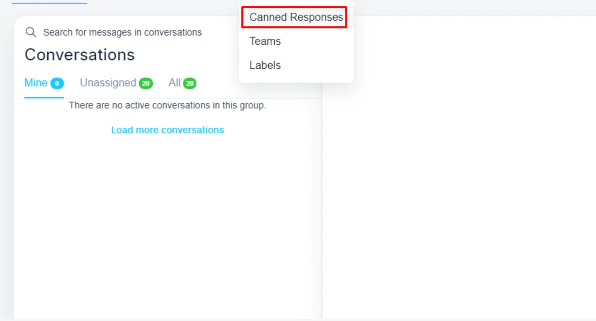Select Canned Responses from the dropdown menu
596x321 pixels.
[296, 17]
